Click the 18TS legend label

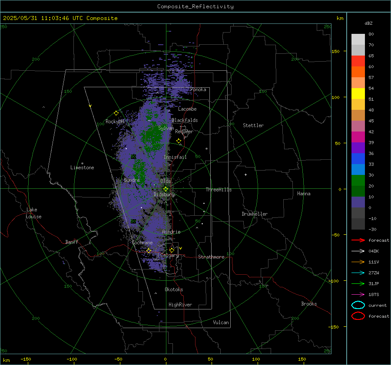pos(374,295)
